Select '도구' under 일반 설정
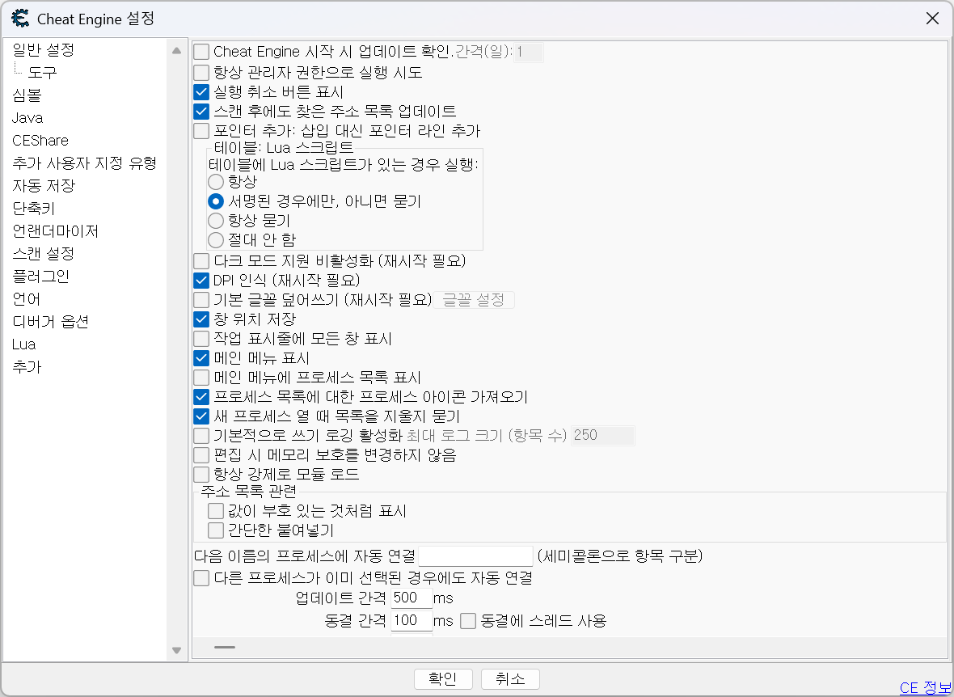This screenshot has width=954, height=697. click(x=43, y=73)
